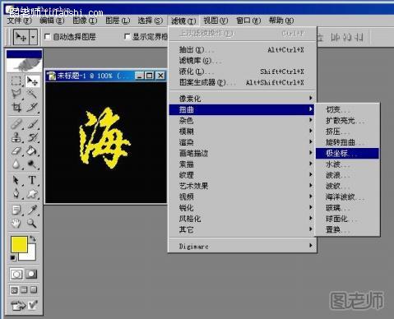Open the tool preset picker arrow
This screenshot has width=394, height=319.
point(33,36)
